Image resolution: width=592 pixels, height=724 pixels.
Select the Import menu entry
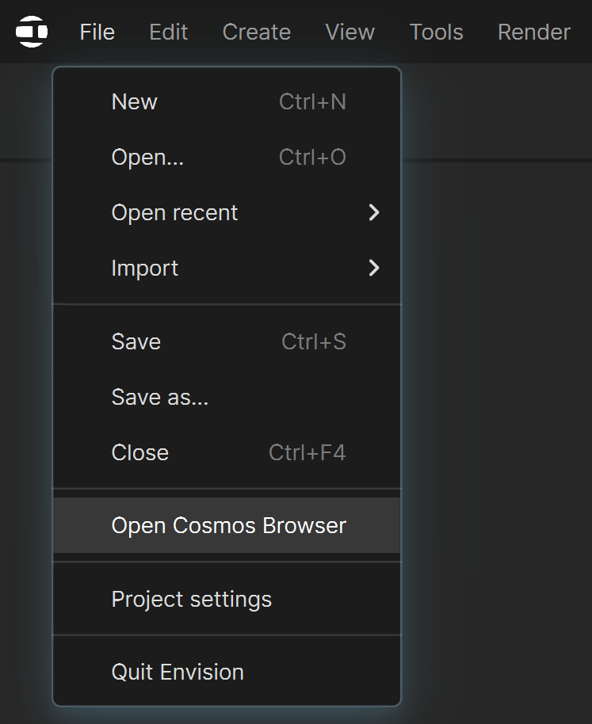point(227,268)
